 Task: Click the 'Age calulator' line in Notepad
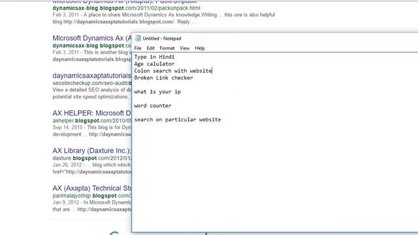(x=154, y=64)
